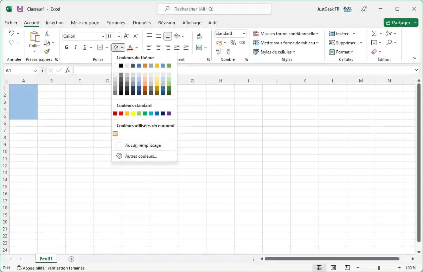The image size is (423, 272).
Task: Click the decrease decimal icon
Action: click(x=228, y=52)
